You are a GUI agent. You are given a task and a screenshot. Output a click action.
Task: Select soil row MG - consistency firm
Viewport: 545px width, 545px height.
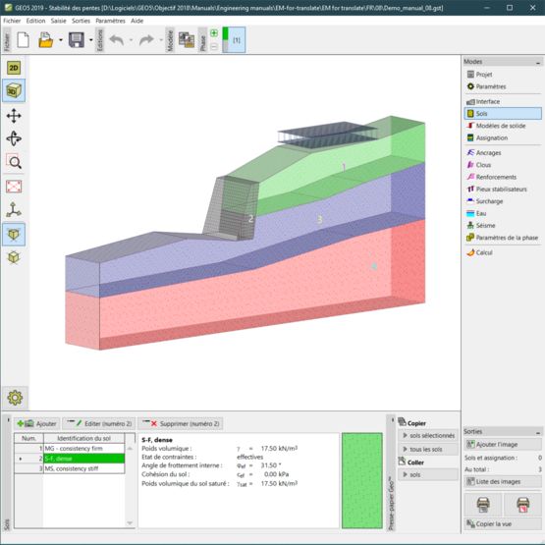[69, 449]
